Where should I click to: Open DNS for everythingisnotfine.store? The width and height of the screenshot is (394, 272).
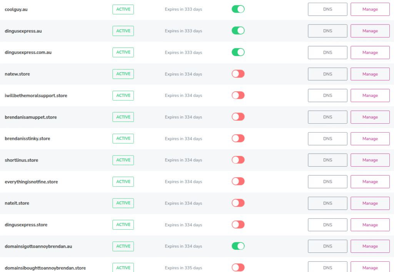(x=327, y=182)
